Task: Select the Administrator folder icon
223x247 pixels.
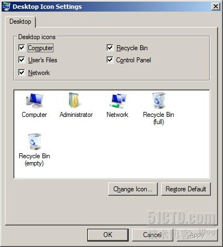Action: (76, 105)
